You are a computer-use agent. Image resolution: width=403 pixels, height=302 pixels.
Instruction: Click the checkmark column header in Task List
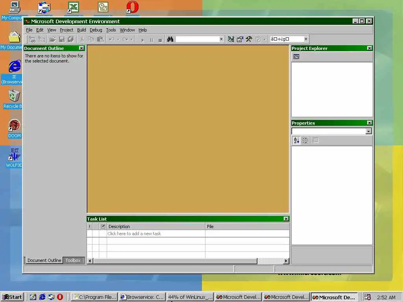pos(103,226)
